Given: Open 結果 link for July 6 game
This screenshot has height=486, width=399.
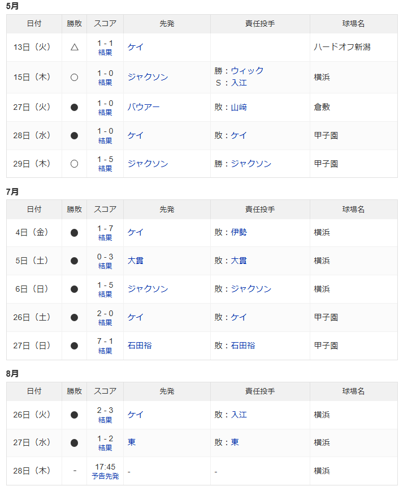Looking at the screenshot, I should 105,294.
